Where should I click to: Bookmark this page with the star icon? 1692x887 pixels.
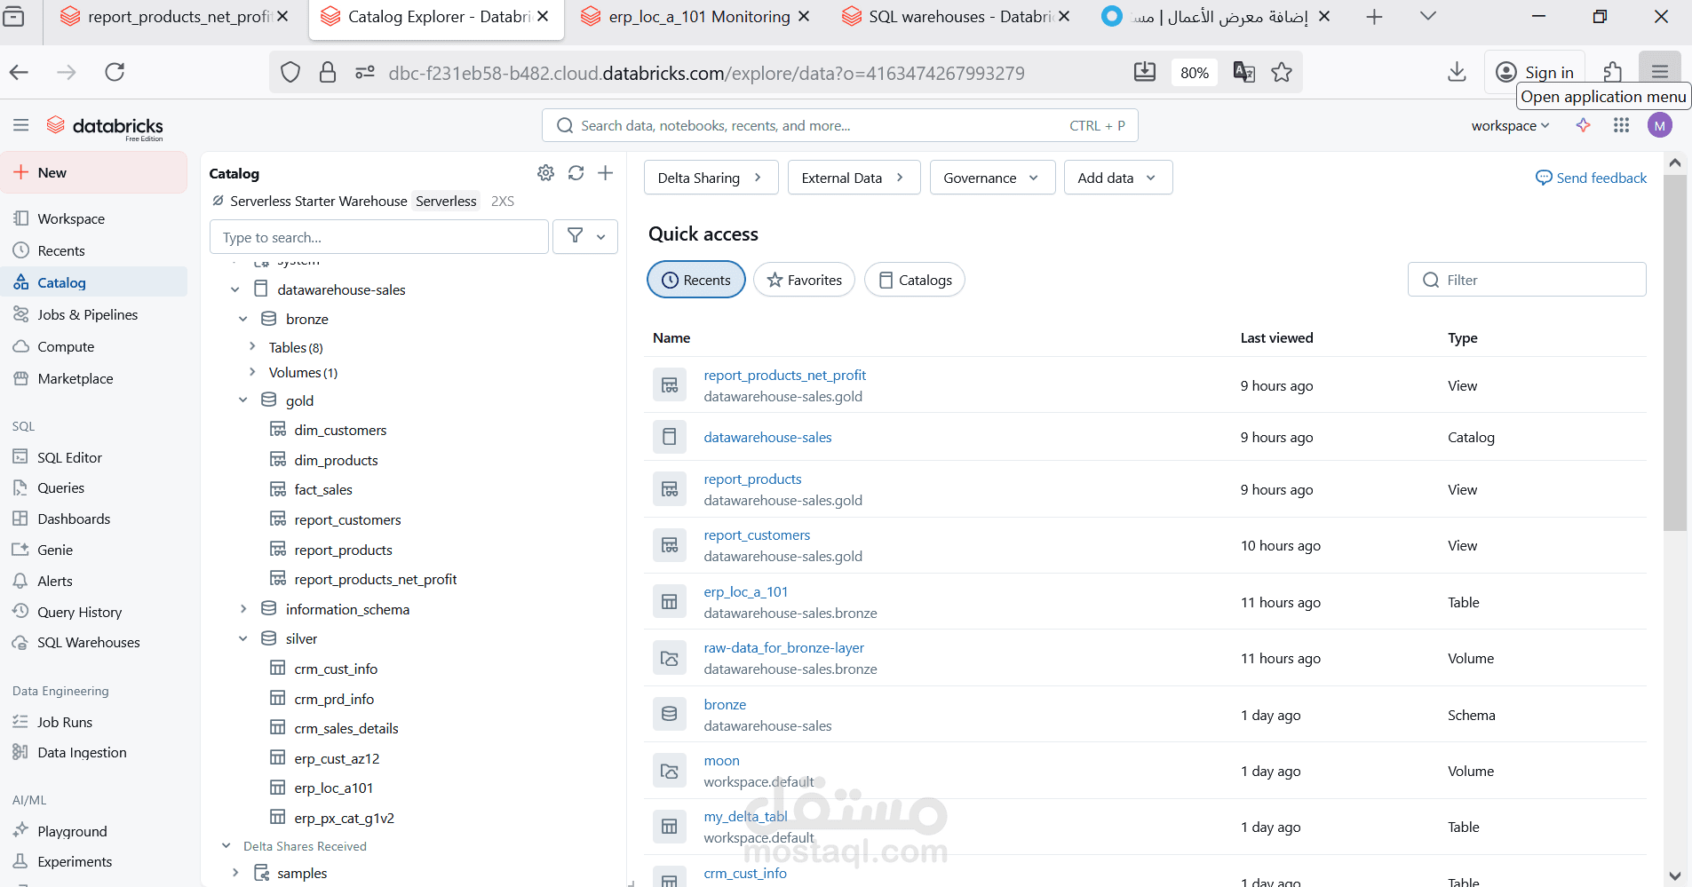pyautogui.click(x=1282, y=72)
